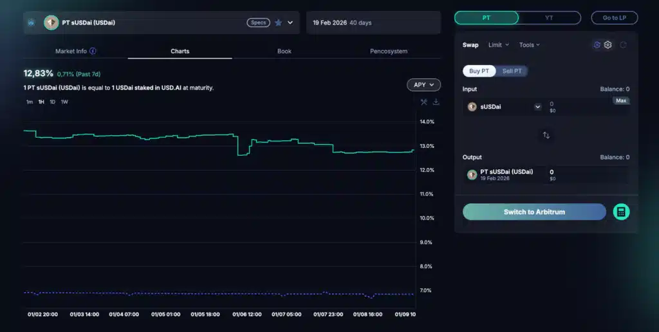Select the 1D chart timeframe

(53, 102)
